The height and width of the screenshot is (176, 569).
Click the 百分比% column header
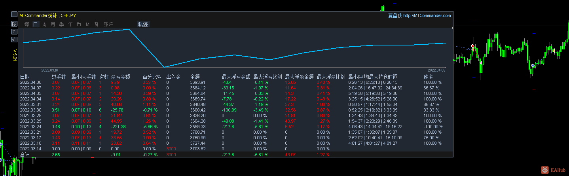pyautogui.click(x=152, y=77)
